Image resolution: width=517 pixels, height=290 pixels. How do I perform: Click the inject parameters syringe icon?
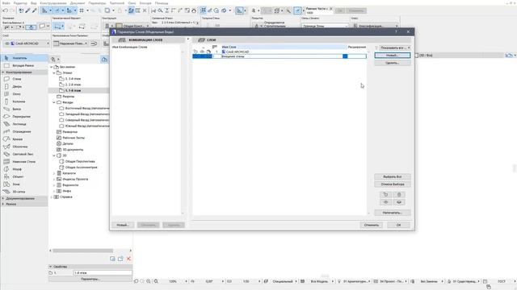click(x=34, y=10)
